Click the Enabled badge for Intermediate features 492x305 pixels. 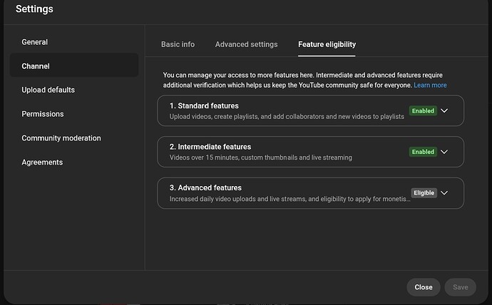pyautogui.click(x=423, y=152)
